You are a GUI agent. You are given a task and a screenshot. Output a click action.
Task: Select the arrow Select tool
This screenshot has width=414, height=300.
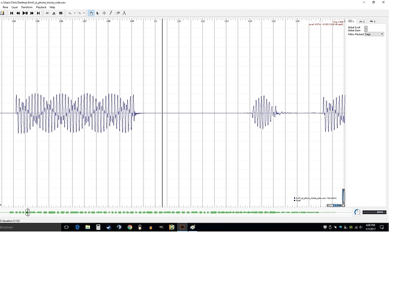click(98, 13)
